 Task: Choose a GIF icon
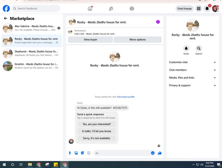tap(89, 153)
